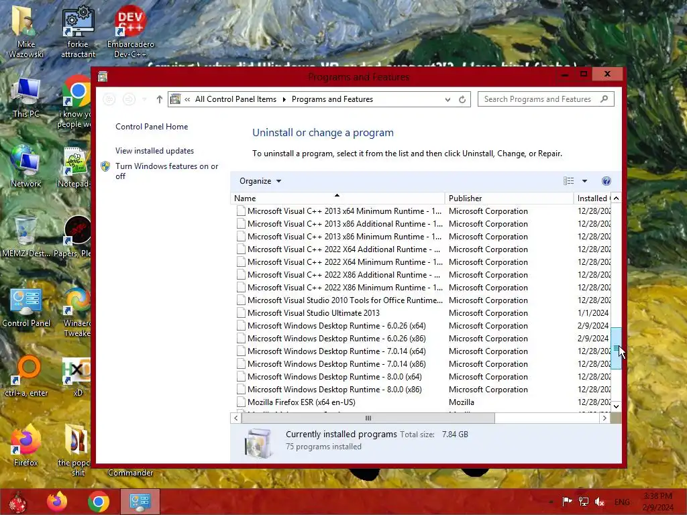Click the Help question mark icon
The width and height of the screenshot is (687, 515).
(606, 181)
